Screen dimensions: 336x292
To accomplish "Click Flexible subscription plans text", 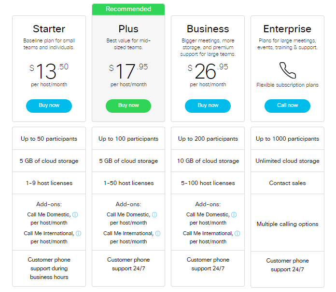I will pos(287,85).
